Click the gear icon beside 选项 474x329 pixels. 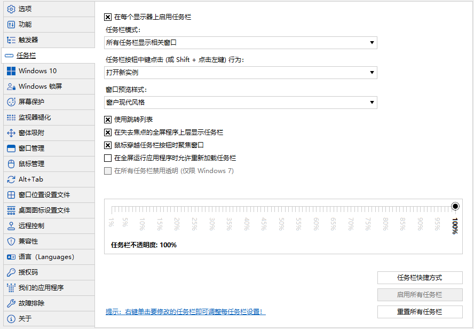pos(11,9)
